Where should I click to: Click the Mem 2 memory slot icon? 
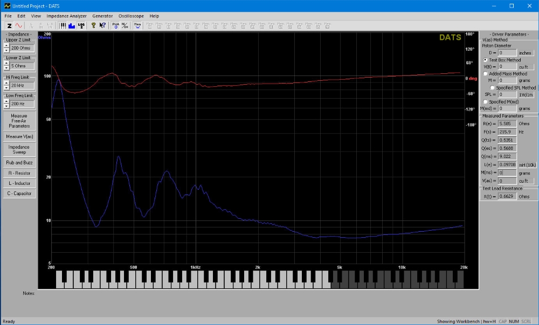(159, 25)
